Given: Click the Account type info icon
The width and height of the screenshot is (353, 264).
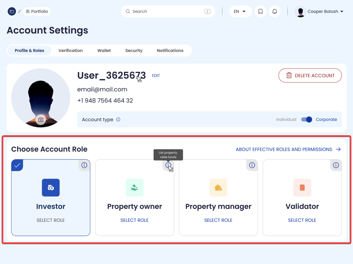Looking at the screenshot, I should pyautogui.click(x=118, y=119).
